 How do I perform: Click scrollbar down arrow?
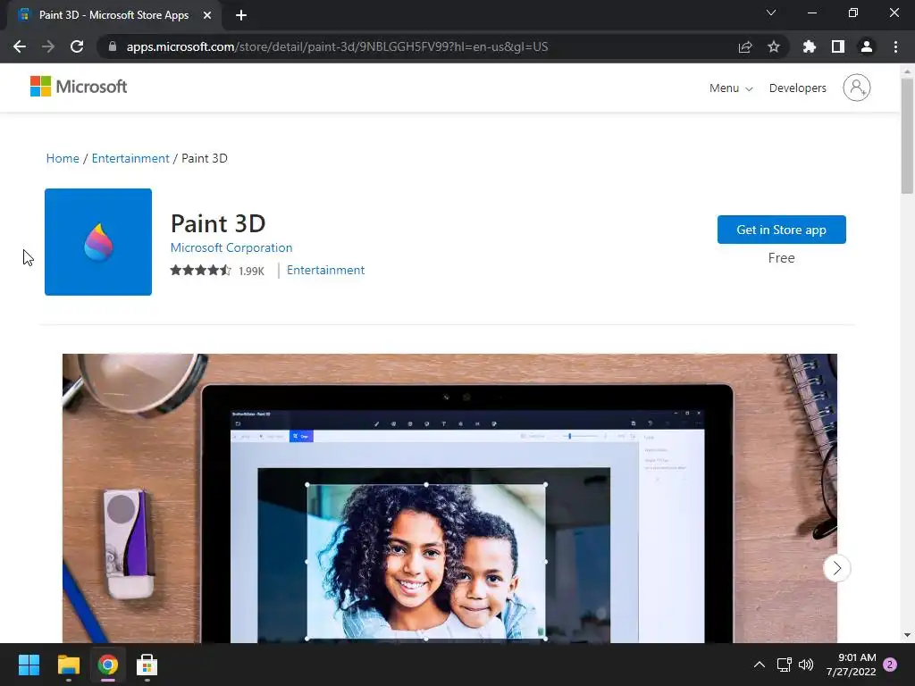click(907, 635)
